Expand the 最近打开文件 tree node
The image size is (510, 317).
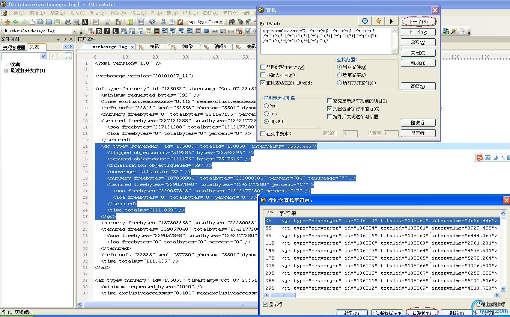pos(6,71)
